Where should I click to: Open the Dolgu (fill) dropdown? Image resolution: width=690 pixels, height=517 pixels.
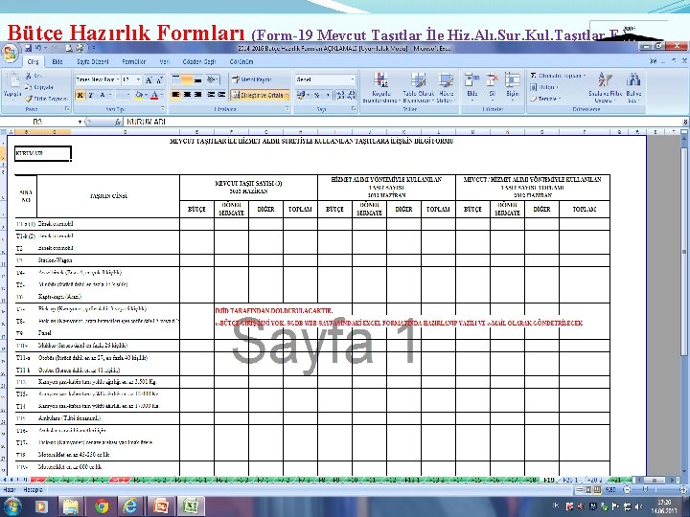[544, 87]
